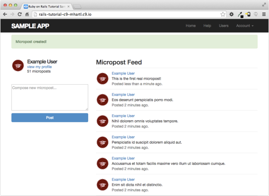Open the Home navigation item

click(191, 26)
